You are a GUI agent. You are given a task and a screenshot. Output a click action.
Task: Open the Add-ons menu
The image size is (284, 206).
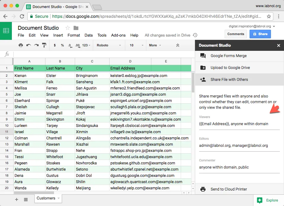click(x=118, y=35)
